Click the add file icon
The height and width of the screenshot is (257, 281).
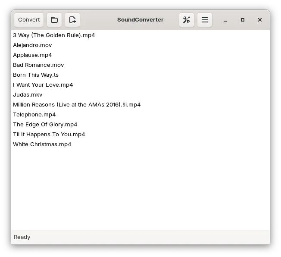(x=72, y=20)
